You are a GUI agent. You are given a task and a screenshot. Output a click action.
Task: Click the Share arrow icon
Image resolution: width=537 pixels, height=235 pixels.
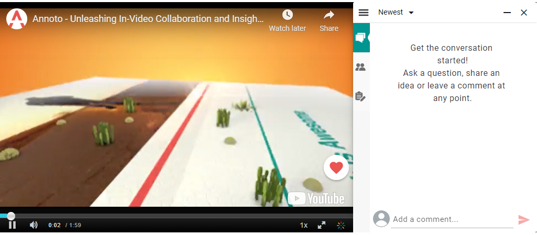pos(329,15)
